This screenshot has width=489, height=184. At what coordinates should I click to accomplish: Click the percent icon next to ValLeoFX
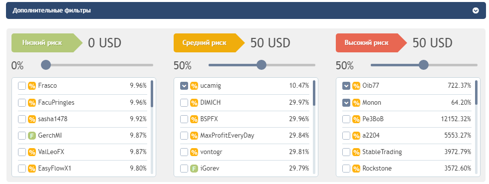32,152
